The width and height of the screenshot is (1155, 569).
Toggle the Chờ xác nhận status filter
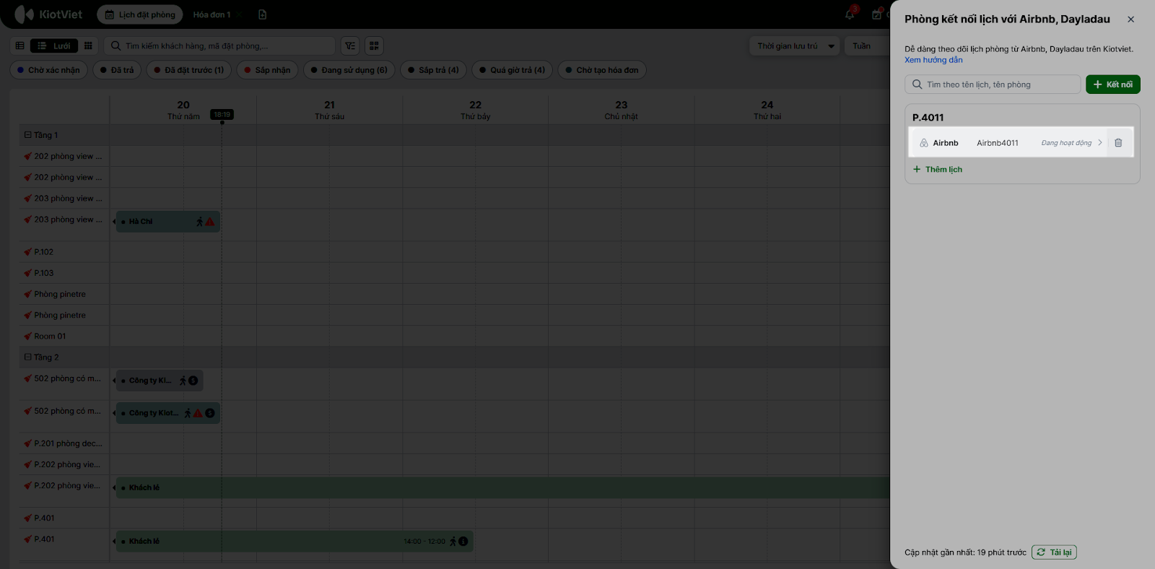(x=48, y=70)
